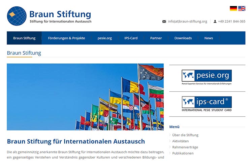Open the ips-card sidebar logo banner

click(x=207, y=104)
